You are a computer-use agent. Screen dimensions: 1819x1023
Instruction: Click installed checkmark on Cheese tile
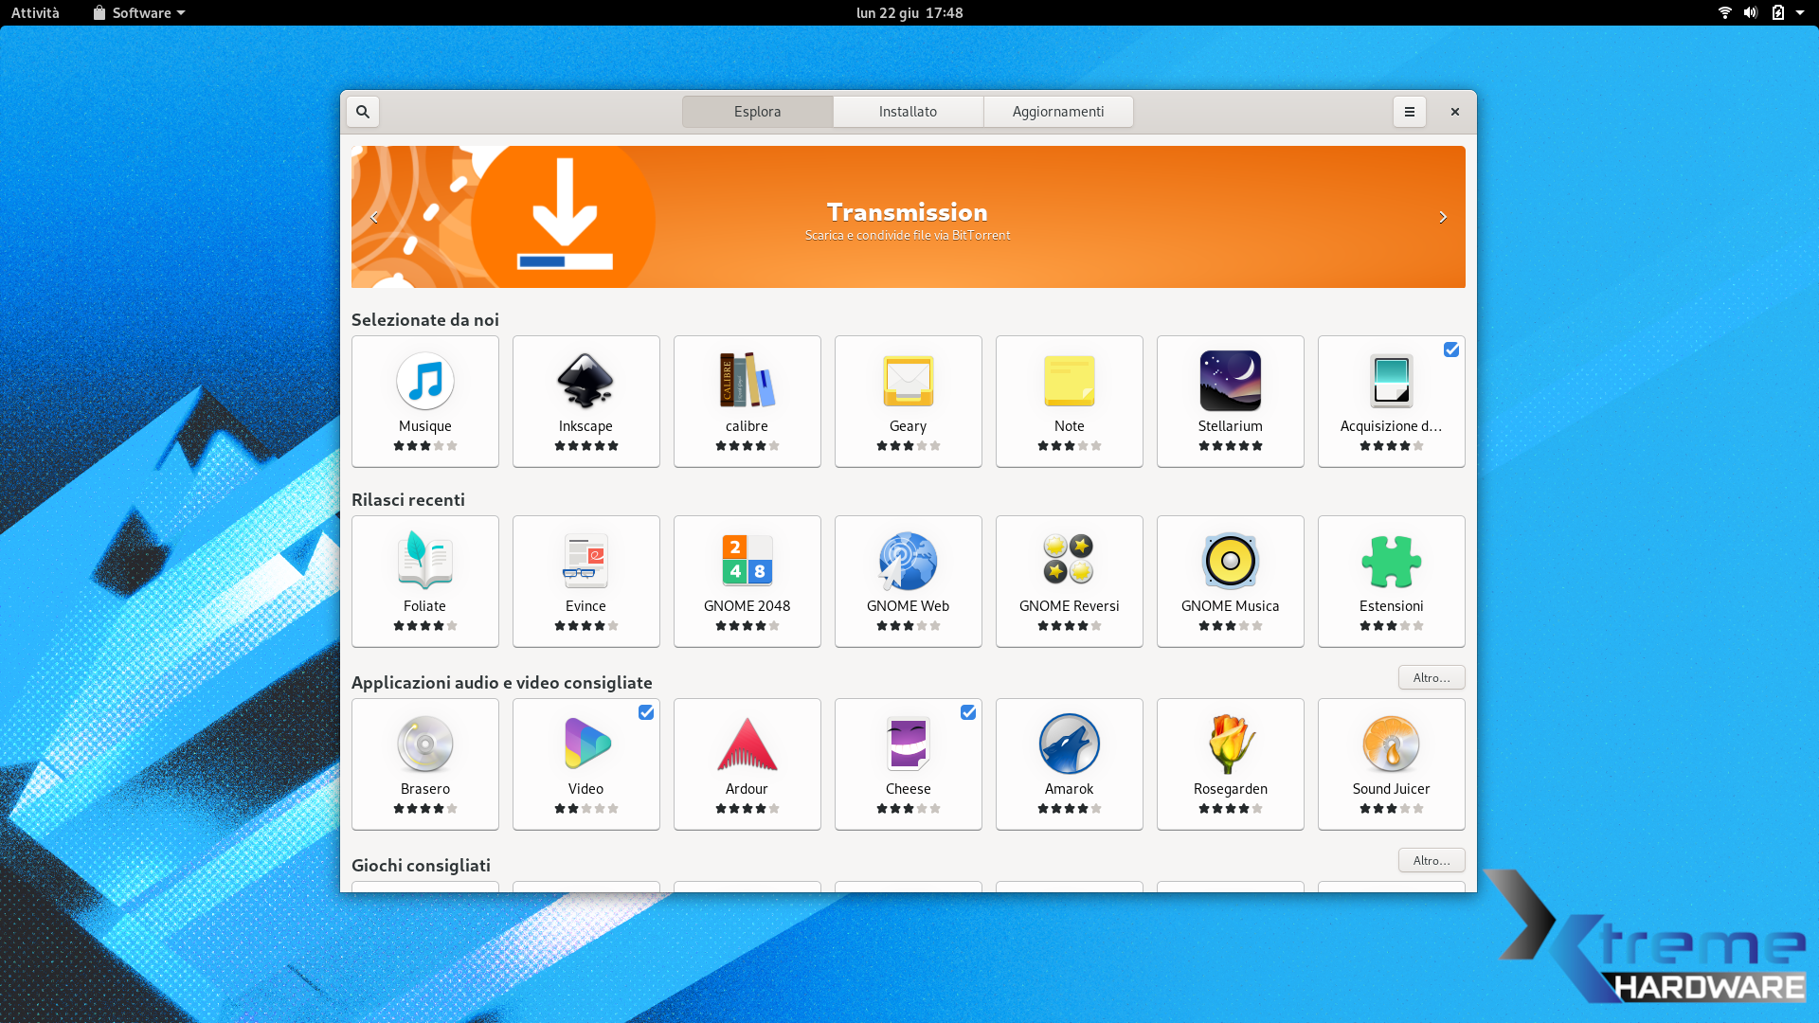(x=968, y=712)
